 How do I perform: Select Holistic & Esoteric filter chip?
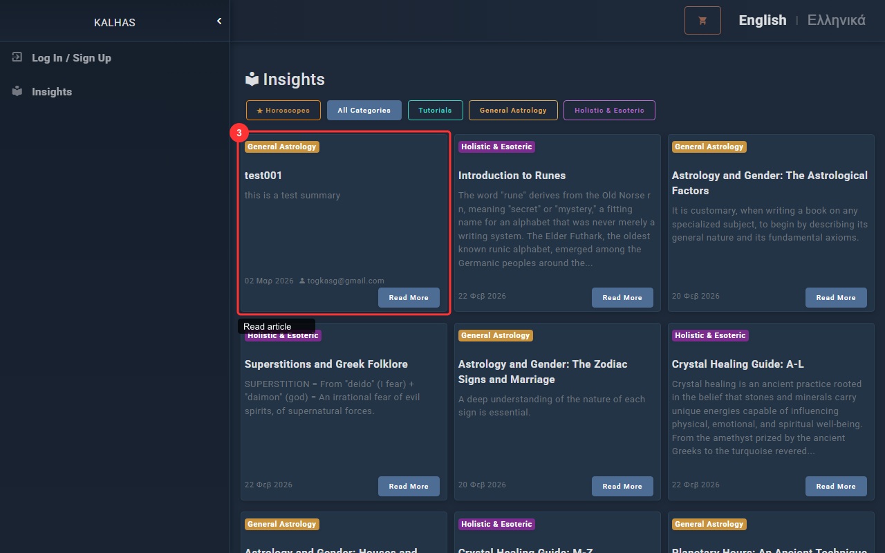(x=609, y=111)
